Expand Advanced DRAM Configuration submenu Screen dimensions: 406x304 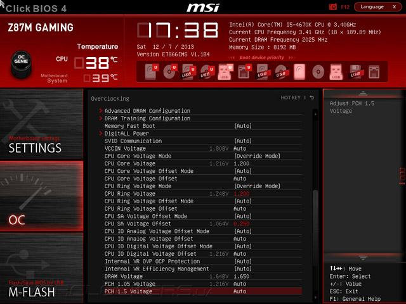coord(147,111)
